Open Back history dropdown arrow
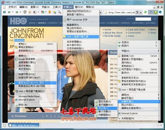165x130 pixels. point(13,12)
